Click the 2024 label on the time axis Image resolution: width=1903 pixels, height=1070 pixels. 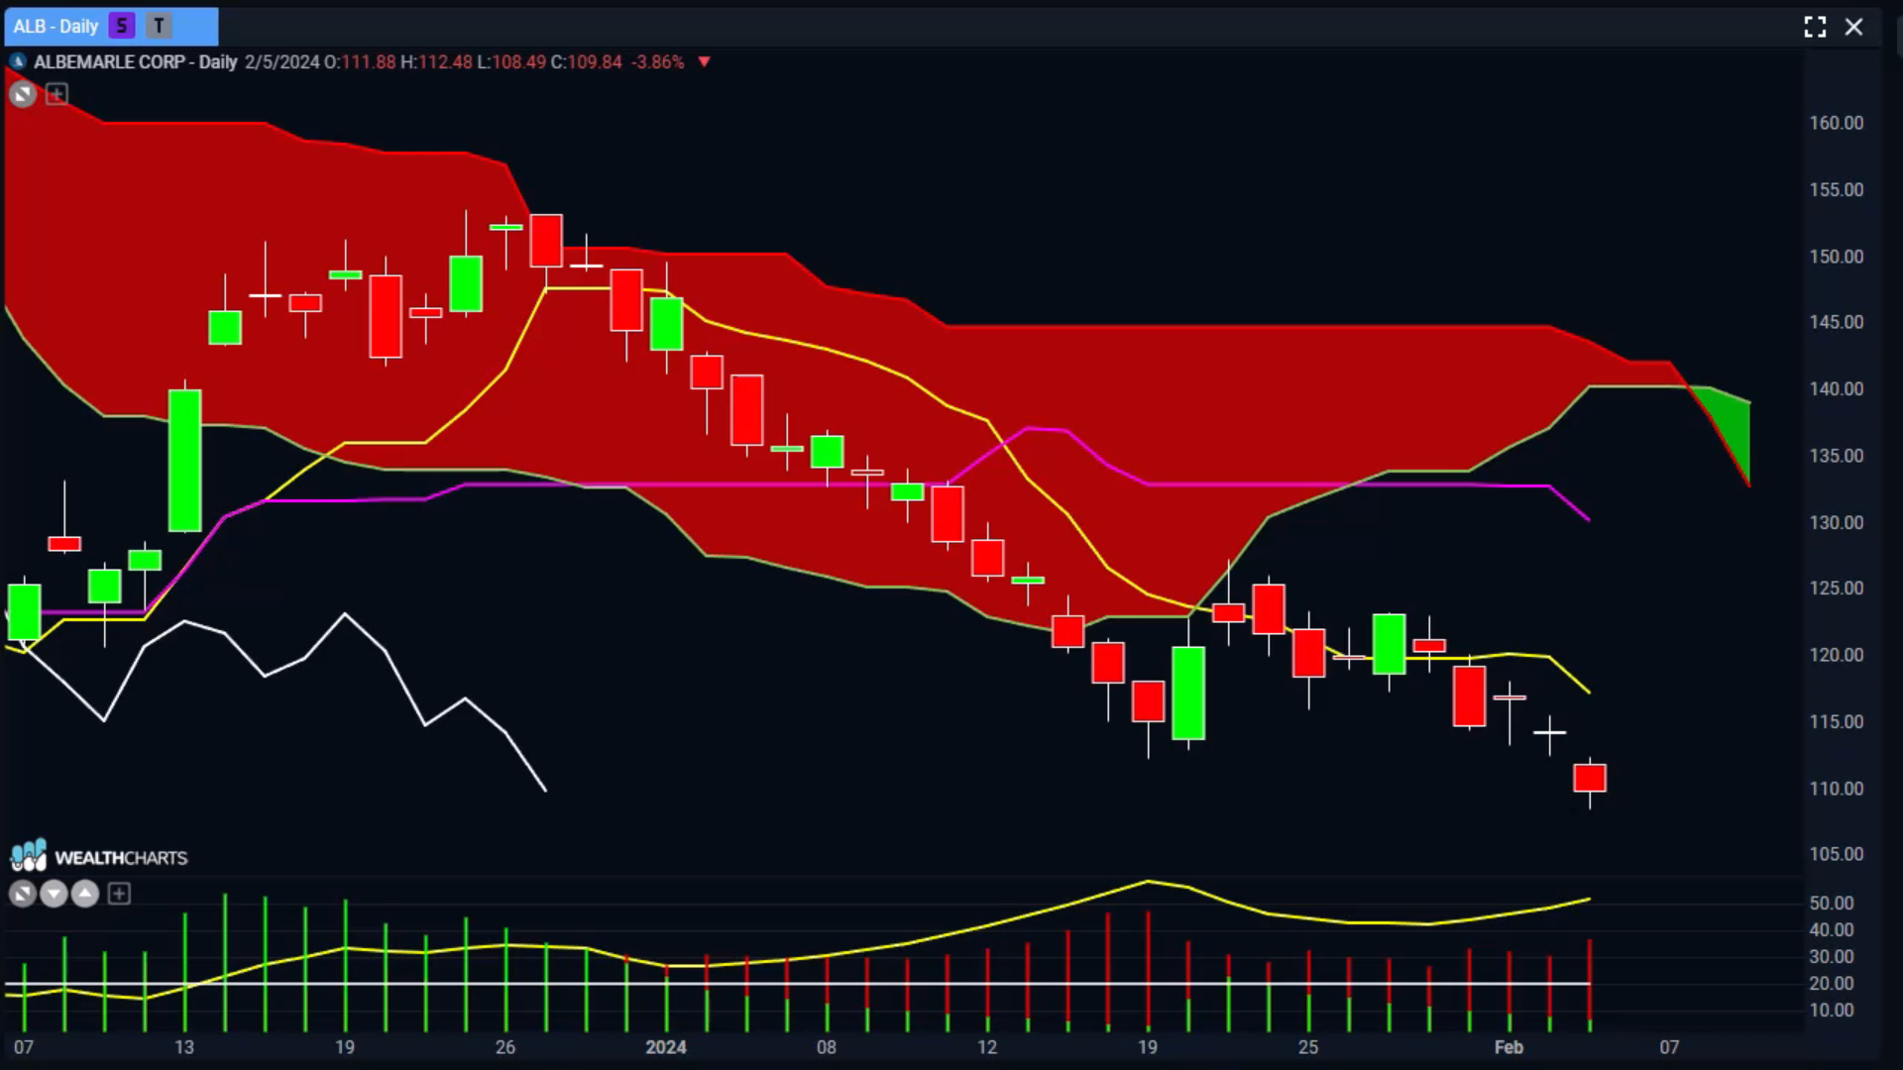tap(666, 1047)
